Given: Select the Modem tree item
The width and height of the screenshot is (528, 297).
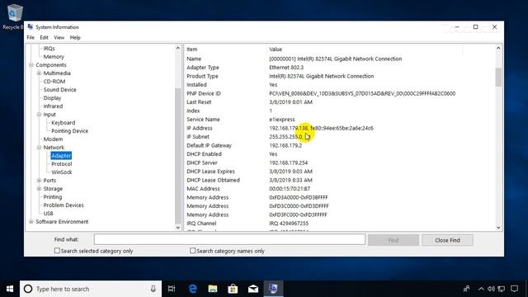Looking at the screenshot, I should point(53,139).
